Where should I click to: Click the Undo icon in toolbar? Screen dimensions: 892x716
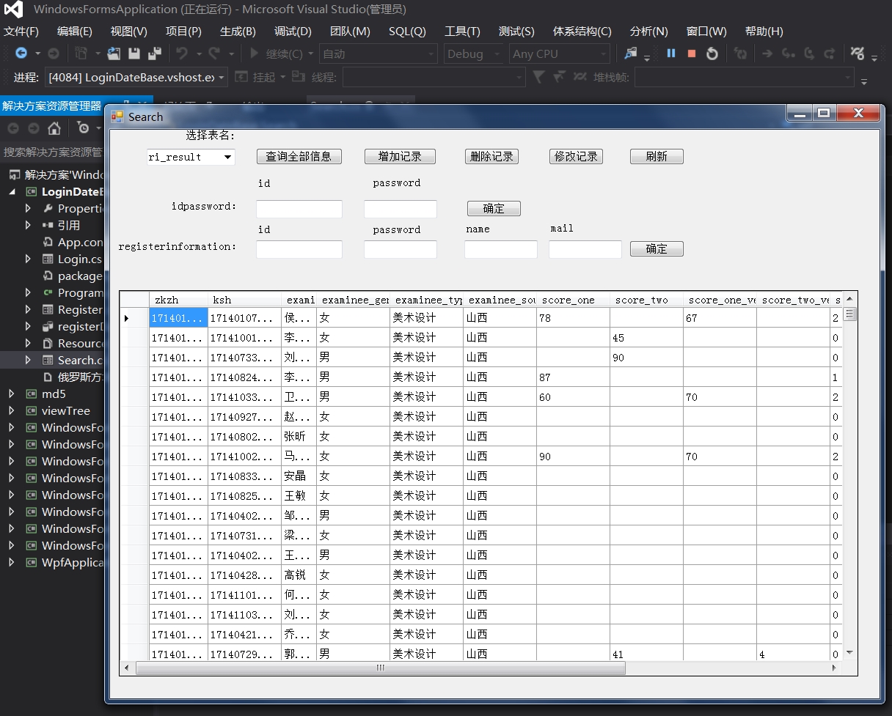click(x=181, y=53)
